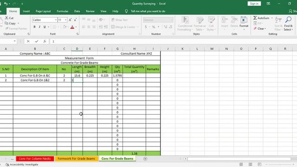This screenshot has height=167, width=297.
Task: Toggle Bold formatting
Action: tap(34, 27)
